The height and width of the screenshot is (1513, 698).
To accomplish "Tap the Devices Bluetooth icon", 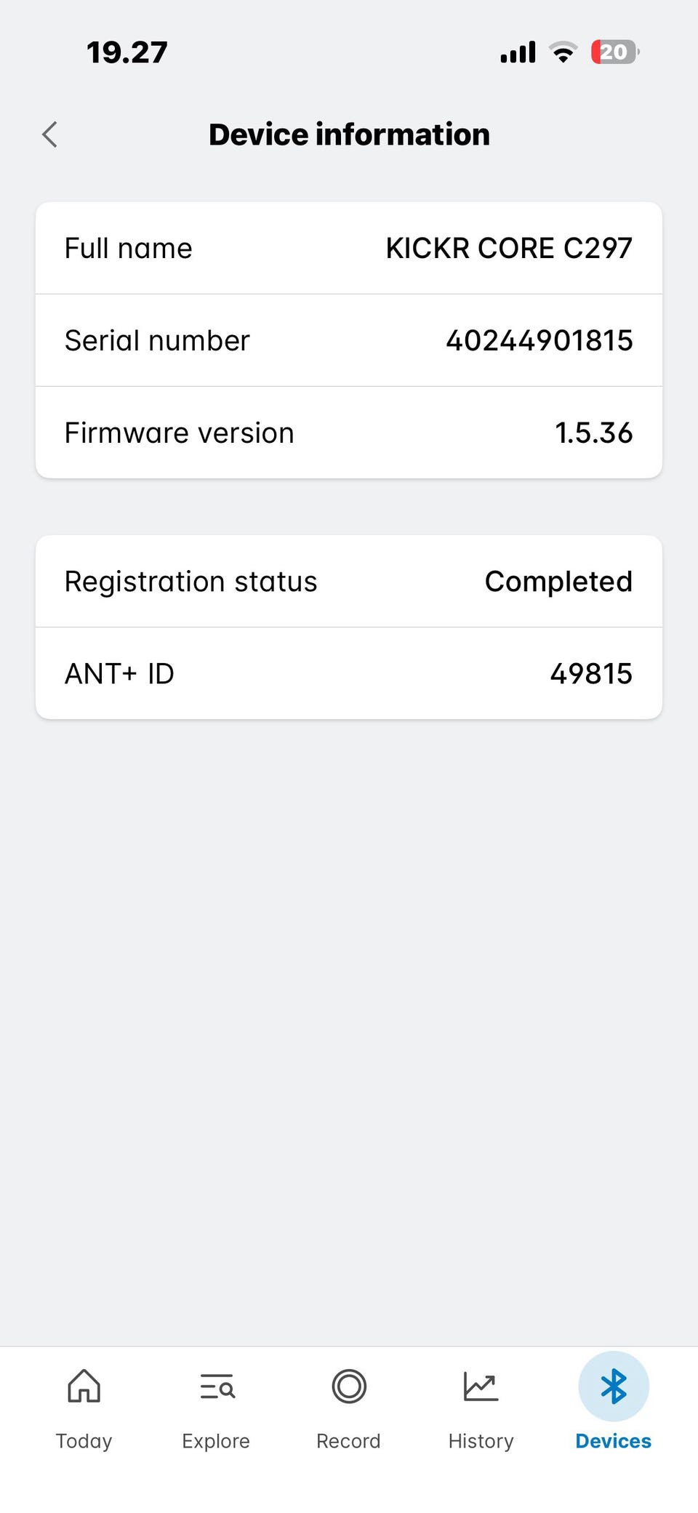I will click(614, 1386).
